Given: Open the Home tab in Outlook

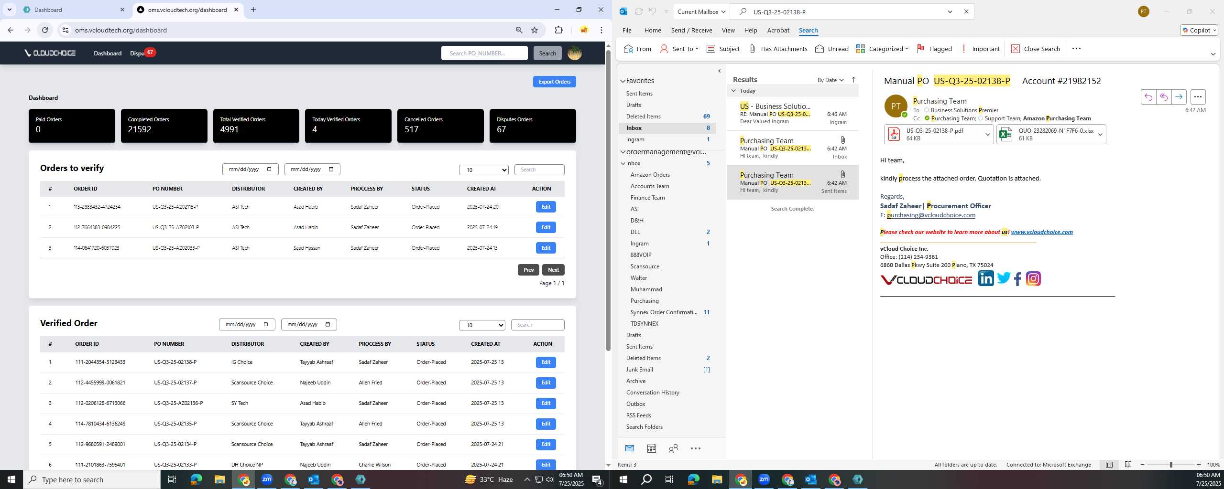Looking at the screenshot, I should pos(652,30).
